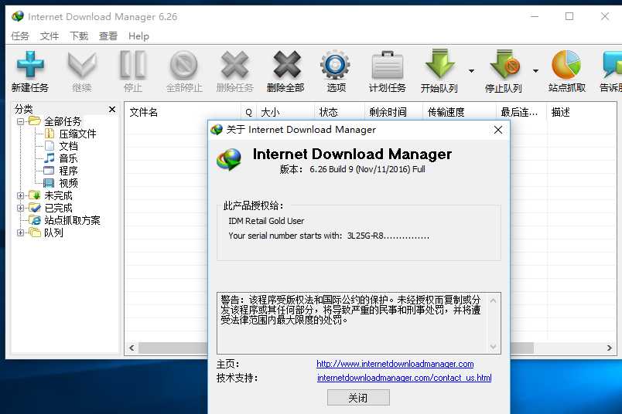This screenshot has width=622, height=414.
Task: Click the serial number 3L25G-R8 text
Action: pyautogui.click(x=388, y=236)
